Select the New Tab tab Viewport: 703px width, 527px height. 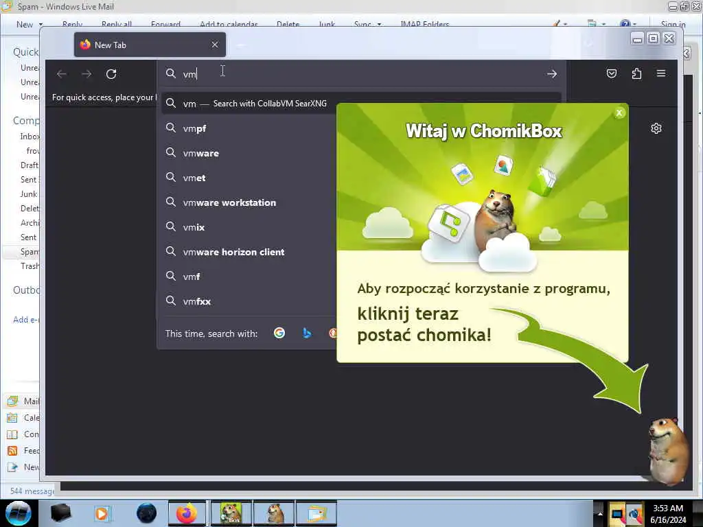[150, 45]
